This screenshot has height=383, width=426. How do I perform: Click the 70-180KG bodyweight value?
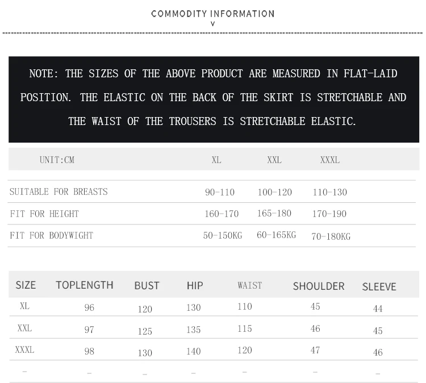(331, 236)
